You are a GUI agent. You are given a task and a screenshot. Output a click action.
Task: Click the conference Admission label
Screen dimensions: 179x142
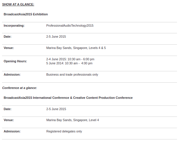[x=12, y=131]
